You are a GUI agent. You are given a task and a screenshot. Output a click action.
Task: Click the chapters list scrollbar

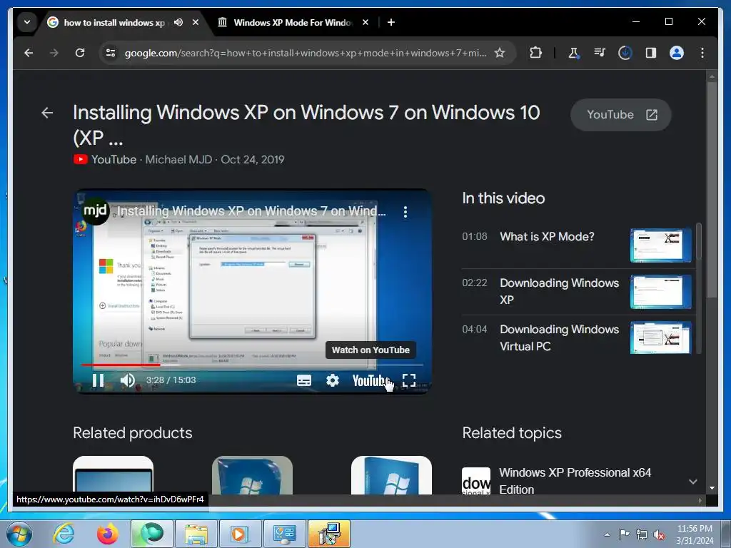698,243
